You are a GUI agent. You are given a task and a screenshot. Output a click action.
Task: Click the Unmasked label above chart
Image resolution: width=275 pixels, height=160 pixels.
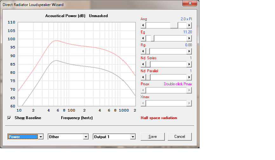(98, 16)
